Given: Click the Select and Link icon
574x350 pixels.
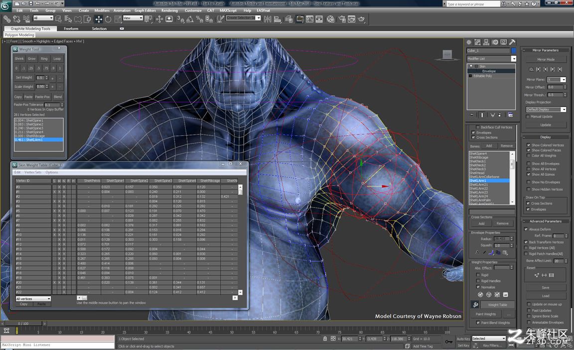Looking at the screenshot, I should (7, 19).
